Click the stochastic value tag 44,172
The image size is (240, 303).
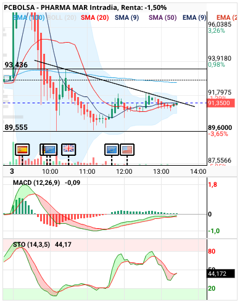click(x=220, y=274)
